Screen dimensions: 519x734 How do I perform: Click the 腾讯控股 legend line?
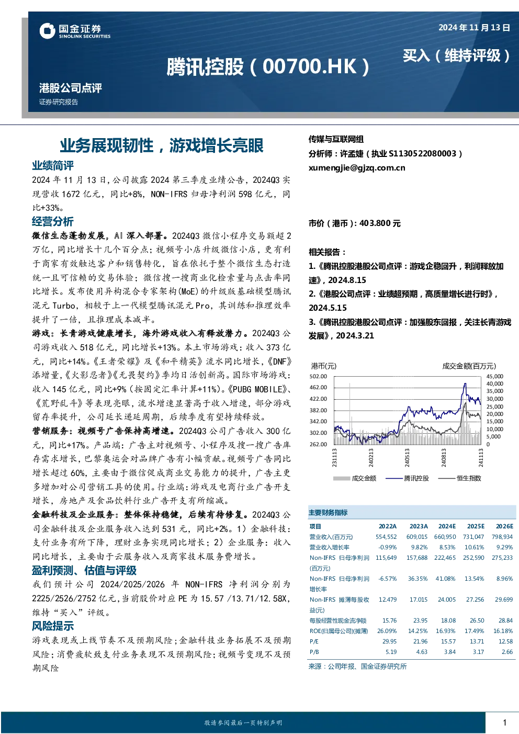[393, 478]
